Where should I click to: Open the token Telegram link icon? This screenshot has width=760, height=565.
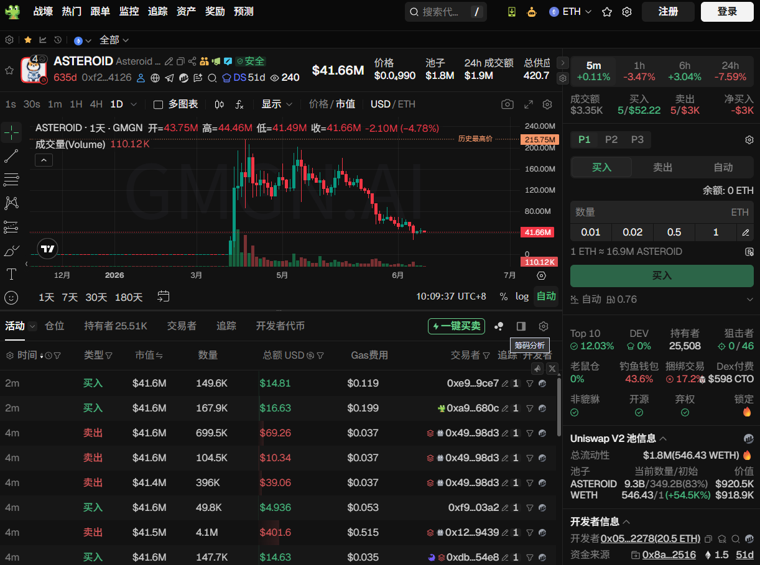(x=169, y=78)
